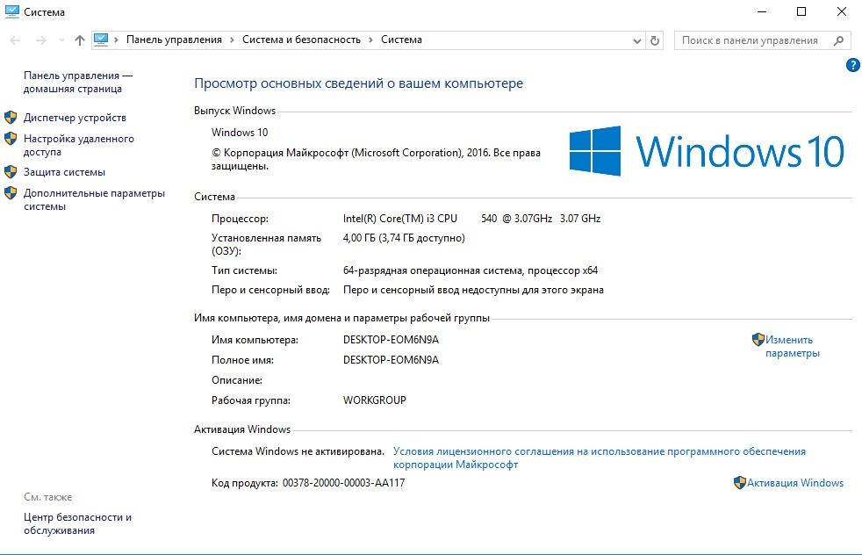Image resolution: width=862 pixels, height=555 pixels.
Task: Expand chevron after 'Панель управления' breadcrumb
Action: coord(232,40)
